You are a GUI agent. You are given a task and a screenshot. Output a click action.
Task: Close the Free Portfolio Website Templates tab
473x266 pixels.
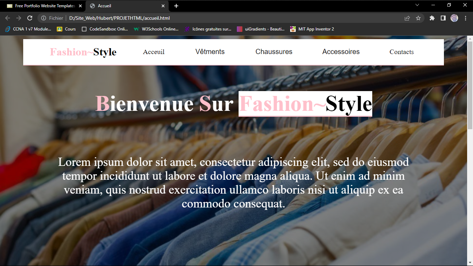tap(80, 6)
